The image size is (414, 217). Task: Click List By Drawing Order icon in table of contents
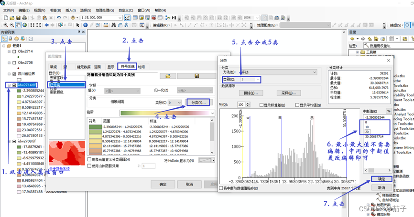coord(4,39)
